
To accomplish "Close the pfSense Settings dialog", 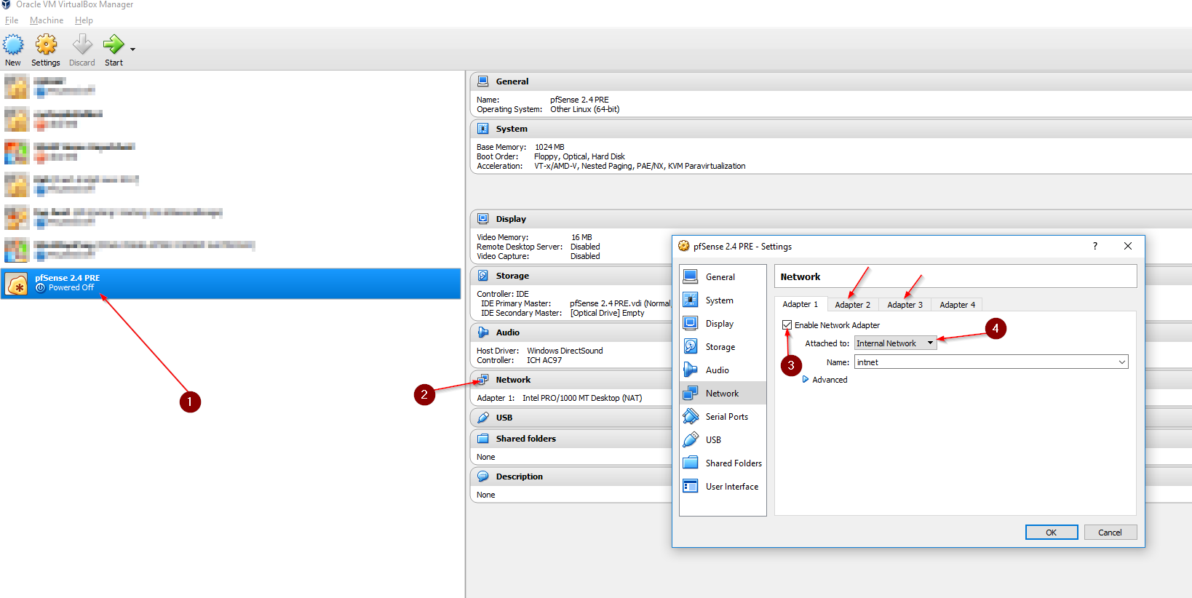I will tap(1128, 246).
